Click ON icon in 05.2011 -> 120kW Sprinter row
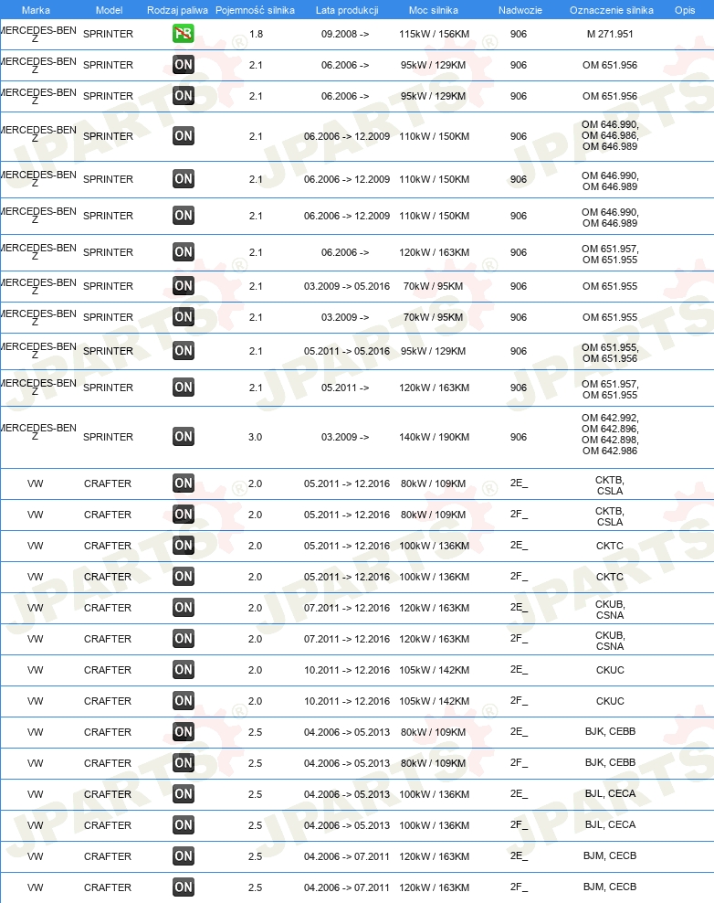 [183, 387]
